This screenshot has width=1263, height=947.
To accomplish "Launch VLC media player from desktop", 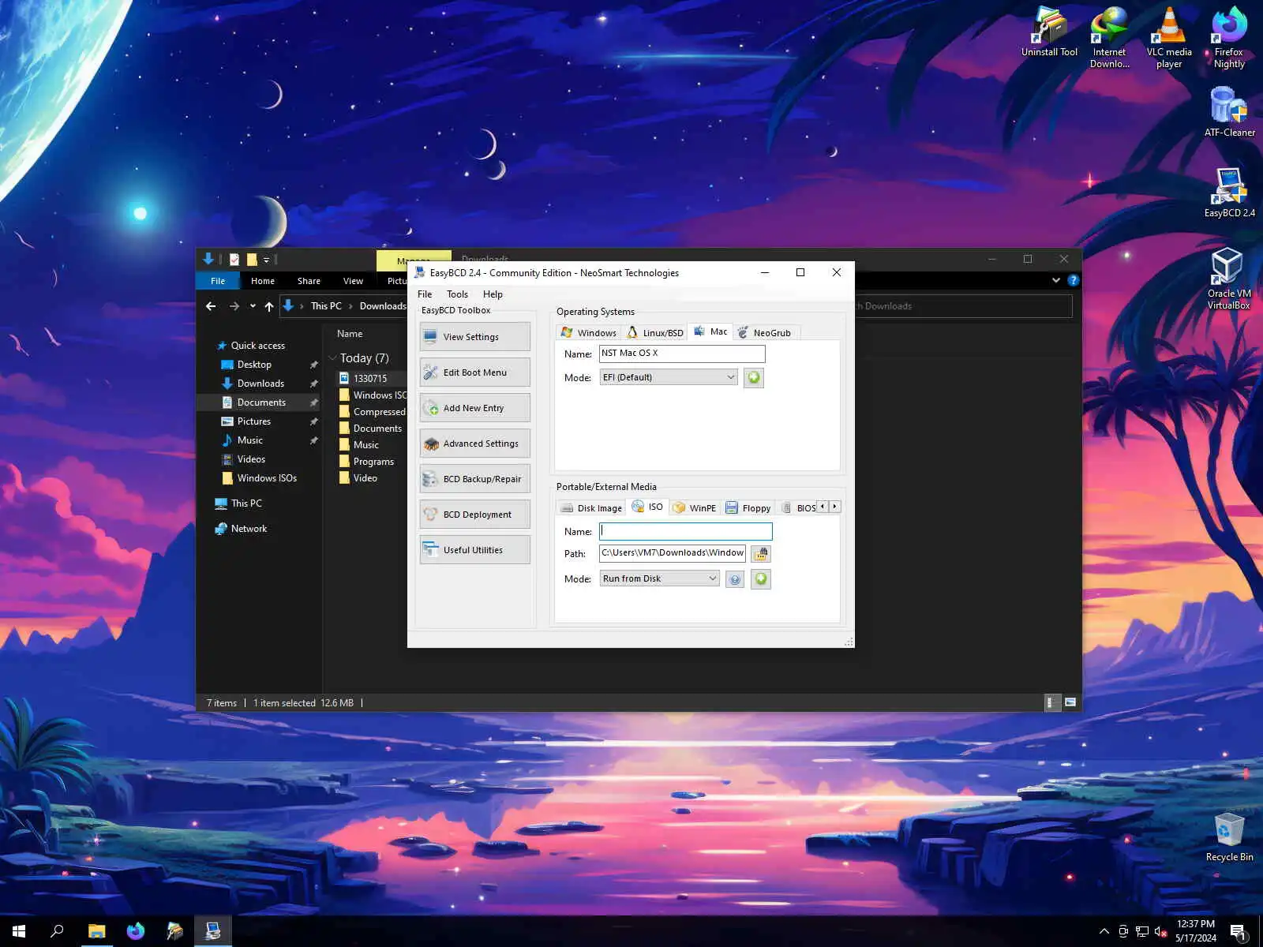I will coord(1169,38).
